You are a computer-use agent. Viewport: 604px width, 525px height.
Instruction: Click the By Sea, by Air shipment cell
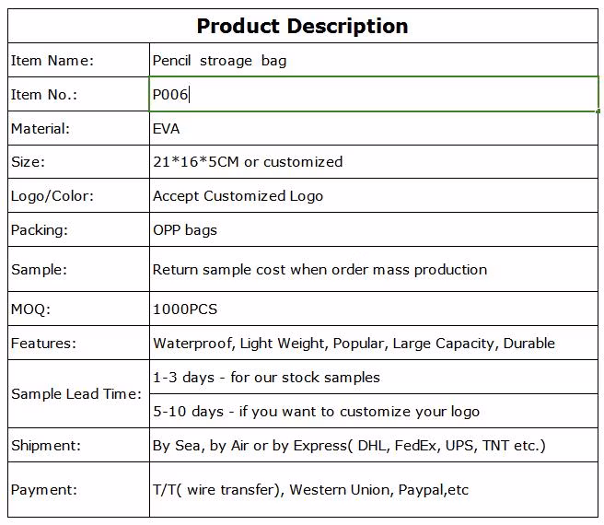[x=373, y=446]
